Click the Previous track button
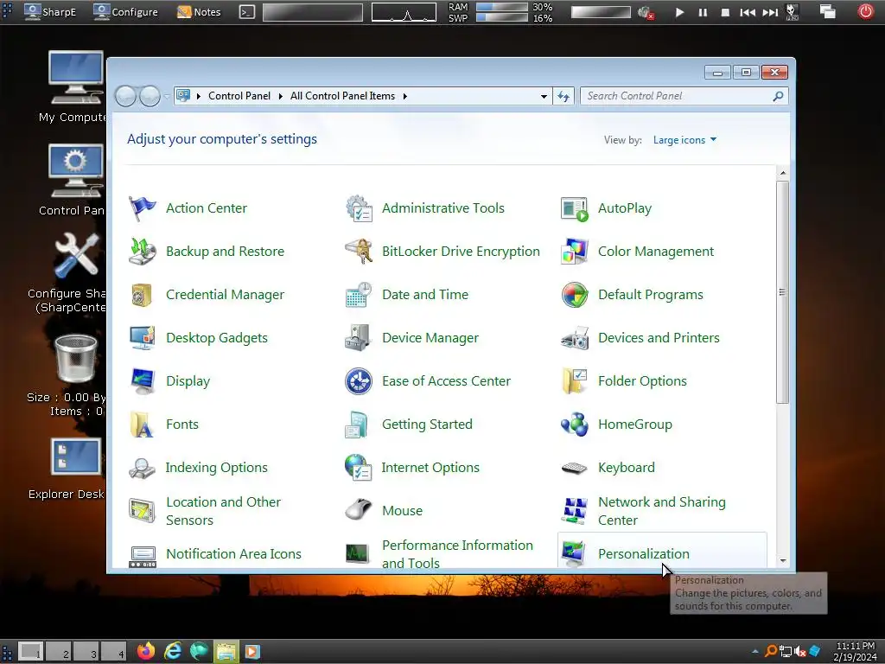Viewport: 885px width, 664px height. point(748,12)
